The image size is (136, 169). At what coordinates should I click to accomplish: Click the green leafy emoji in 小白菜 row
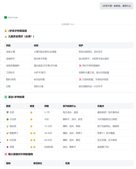pos(7,119)
